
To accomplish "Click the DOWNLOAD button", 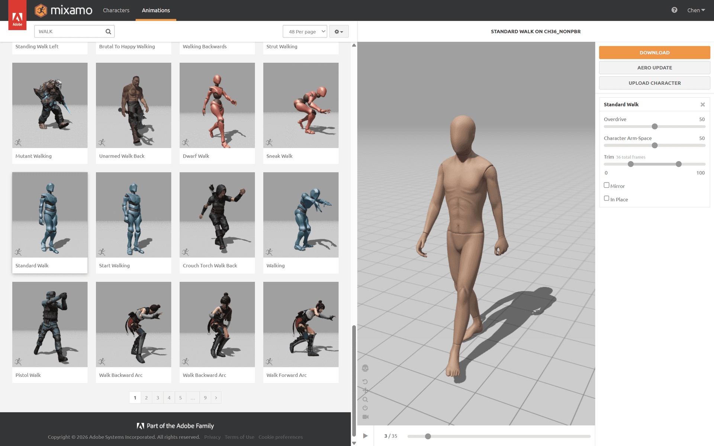I will click(654, 52).
